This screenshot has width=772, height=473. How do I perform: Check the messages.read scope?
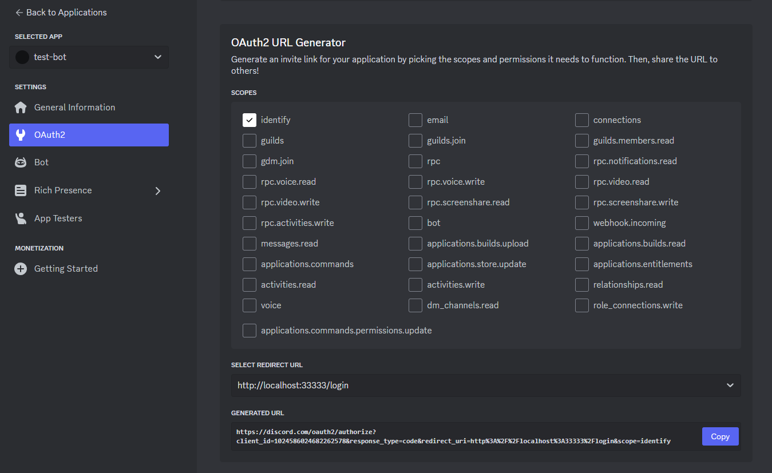250,244
